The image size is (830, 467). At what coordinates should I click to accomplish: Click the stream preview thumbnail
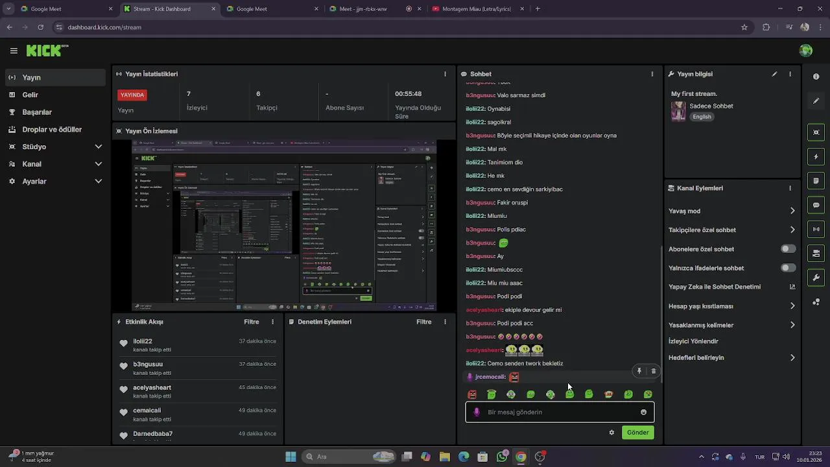(x=284, y=225)
